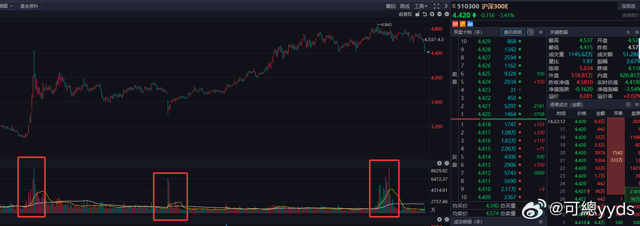
Task: Toggle the chart lock icon
Action: coord(418,14)
